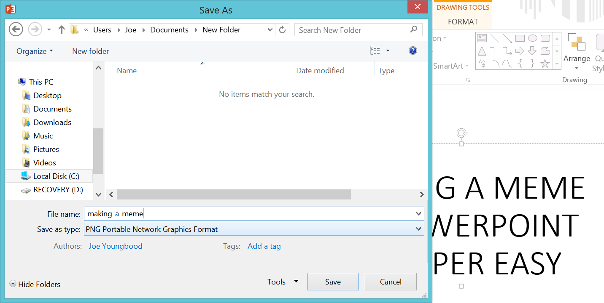604x303 pixels.
Task: Click the Add a tag link
Action: pos(264,246)
